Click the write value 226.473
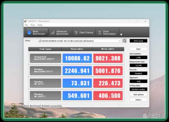This screenshot has width=169, height=122. pos(108,83)
